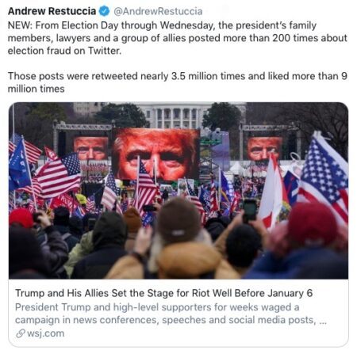Click the truncation ellipsis ending the summary
Viewport: 357px width, 350px height.
323,321
